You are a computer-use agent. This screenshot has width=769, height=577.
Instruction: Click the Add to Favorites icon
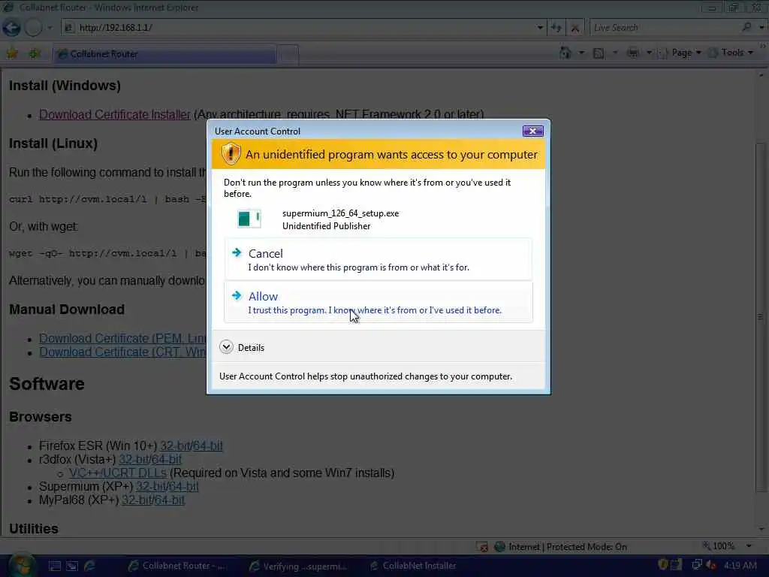[x=35, y=53]
